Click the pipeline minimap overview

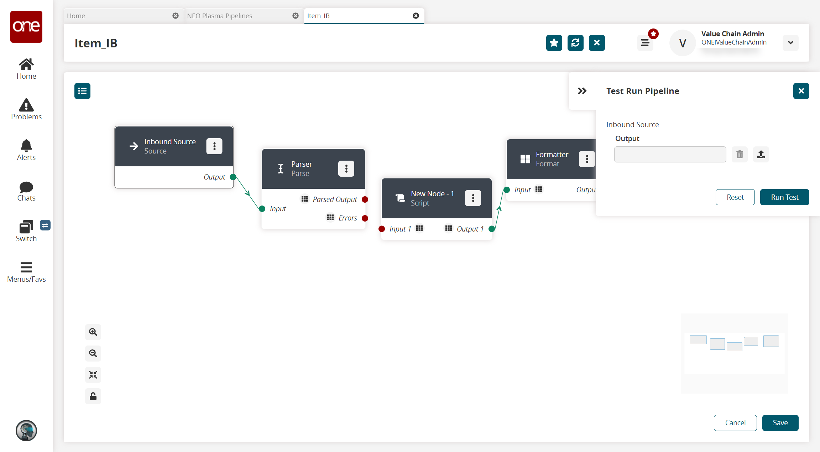tap(734, 353)
